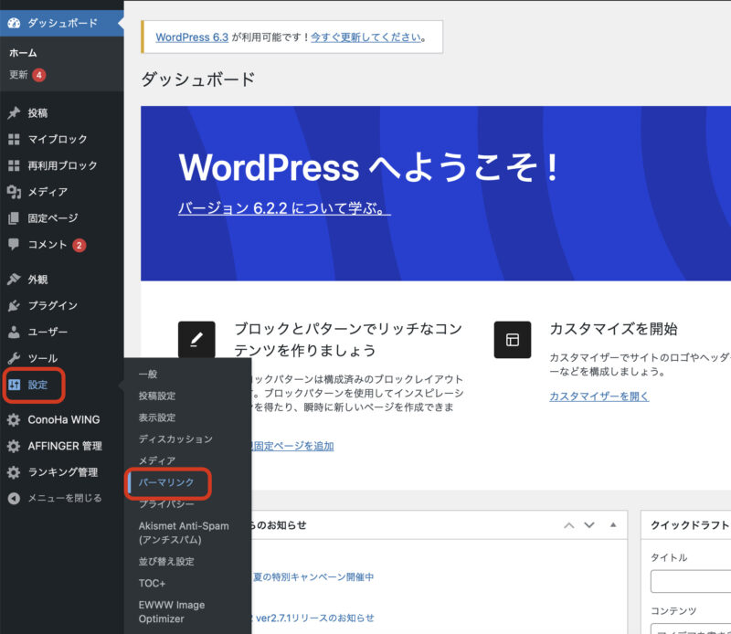Screen dimensions: 731x634
Task: Click the collapse menu arrow icon
Action: (x=14, y=499)
